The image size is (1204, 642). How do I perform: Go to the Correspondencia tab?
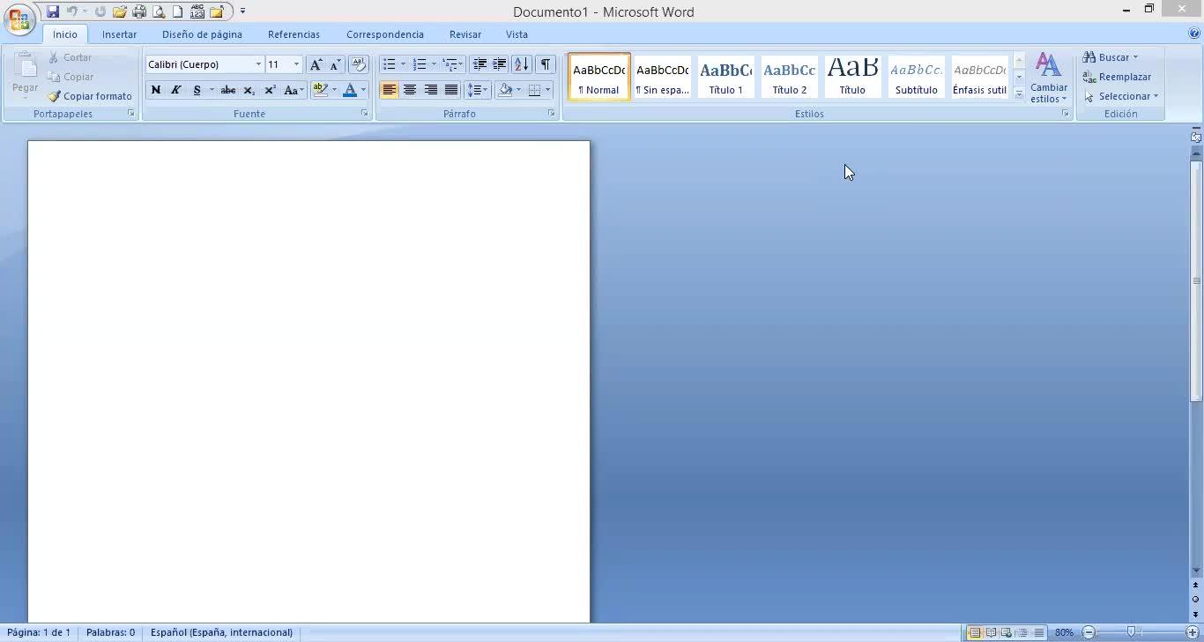pos(385,34)
